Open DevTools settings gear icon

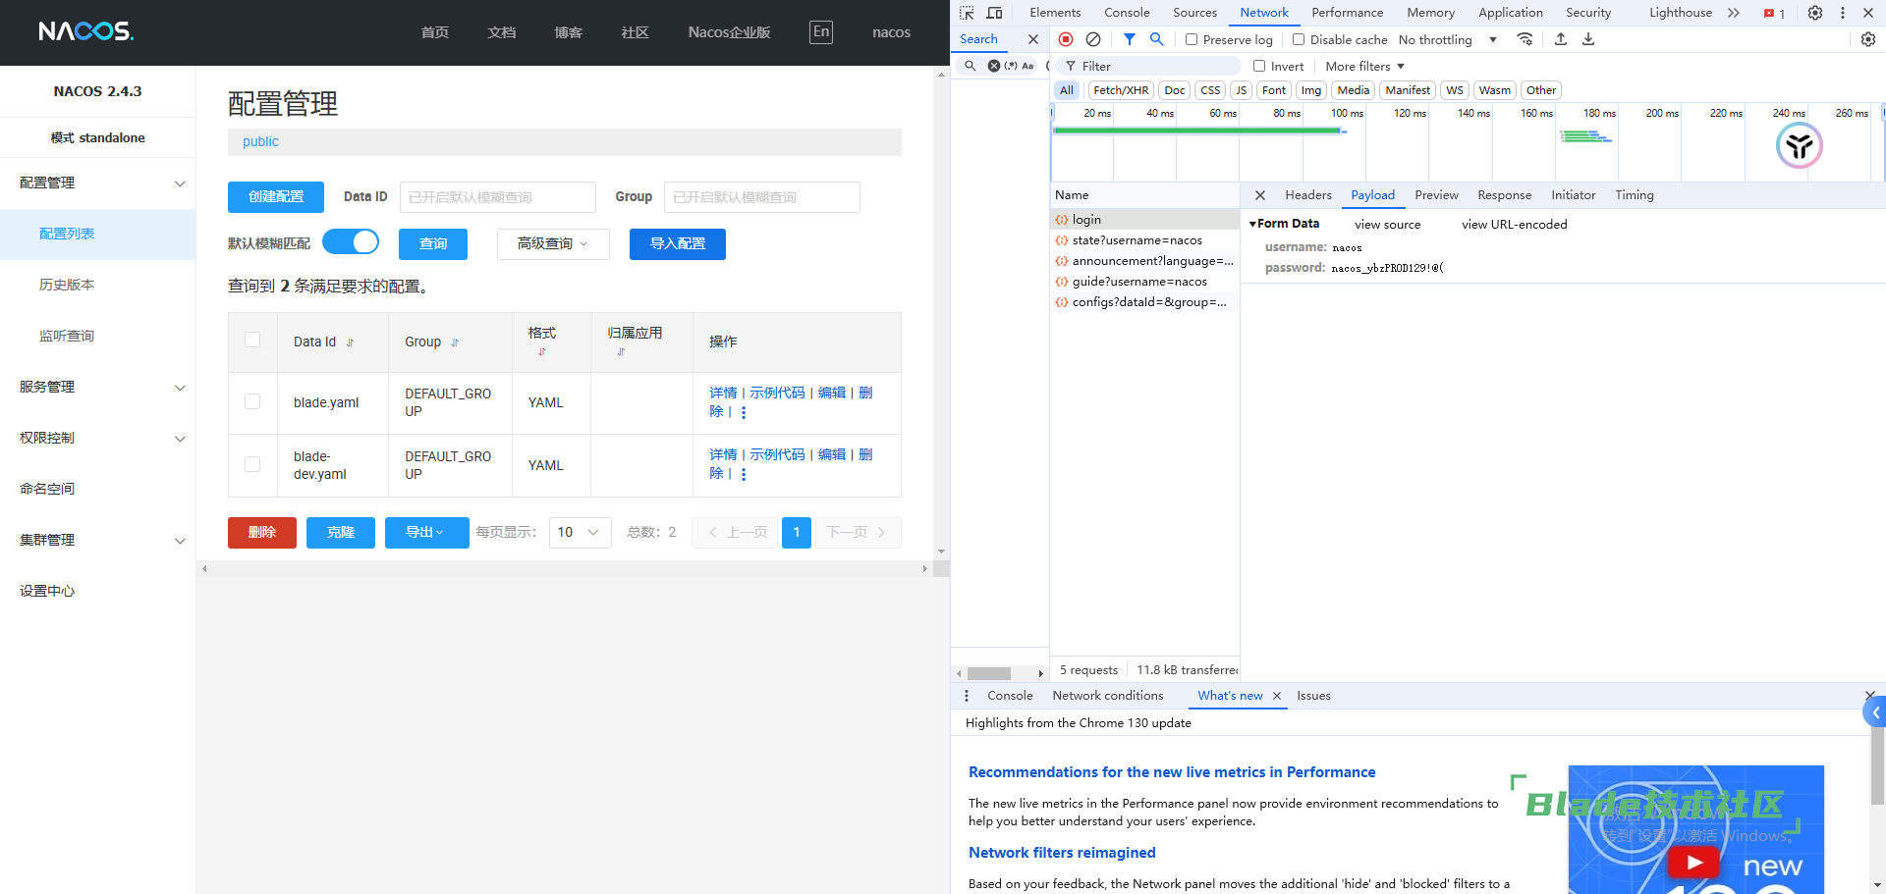point(1815,13)
